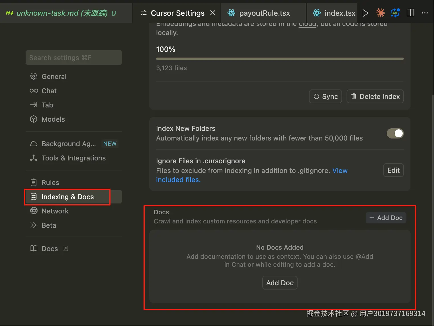Click the Tools & Integrations node icon

click(34, 158)
